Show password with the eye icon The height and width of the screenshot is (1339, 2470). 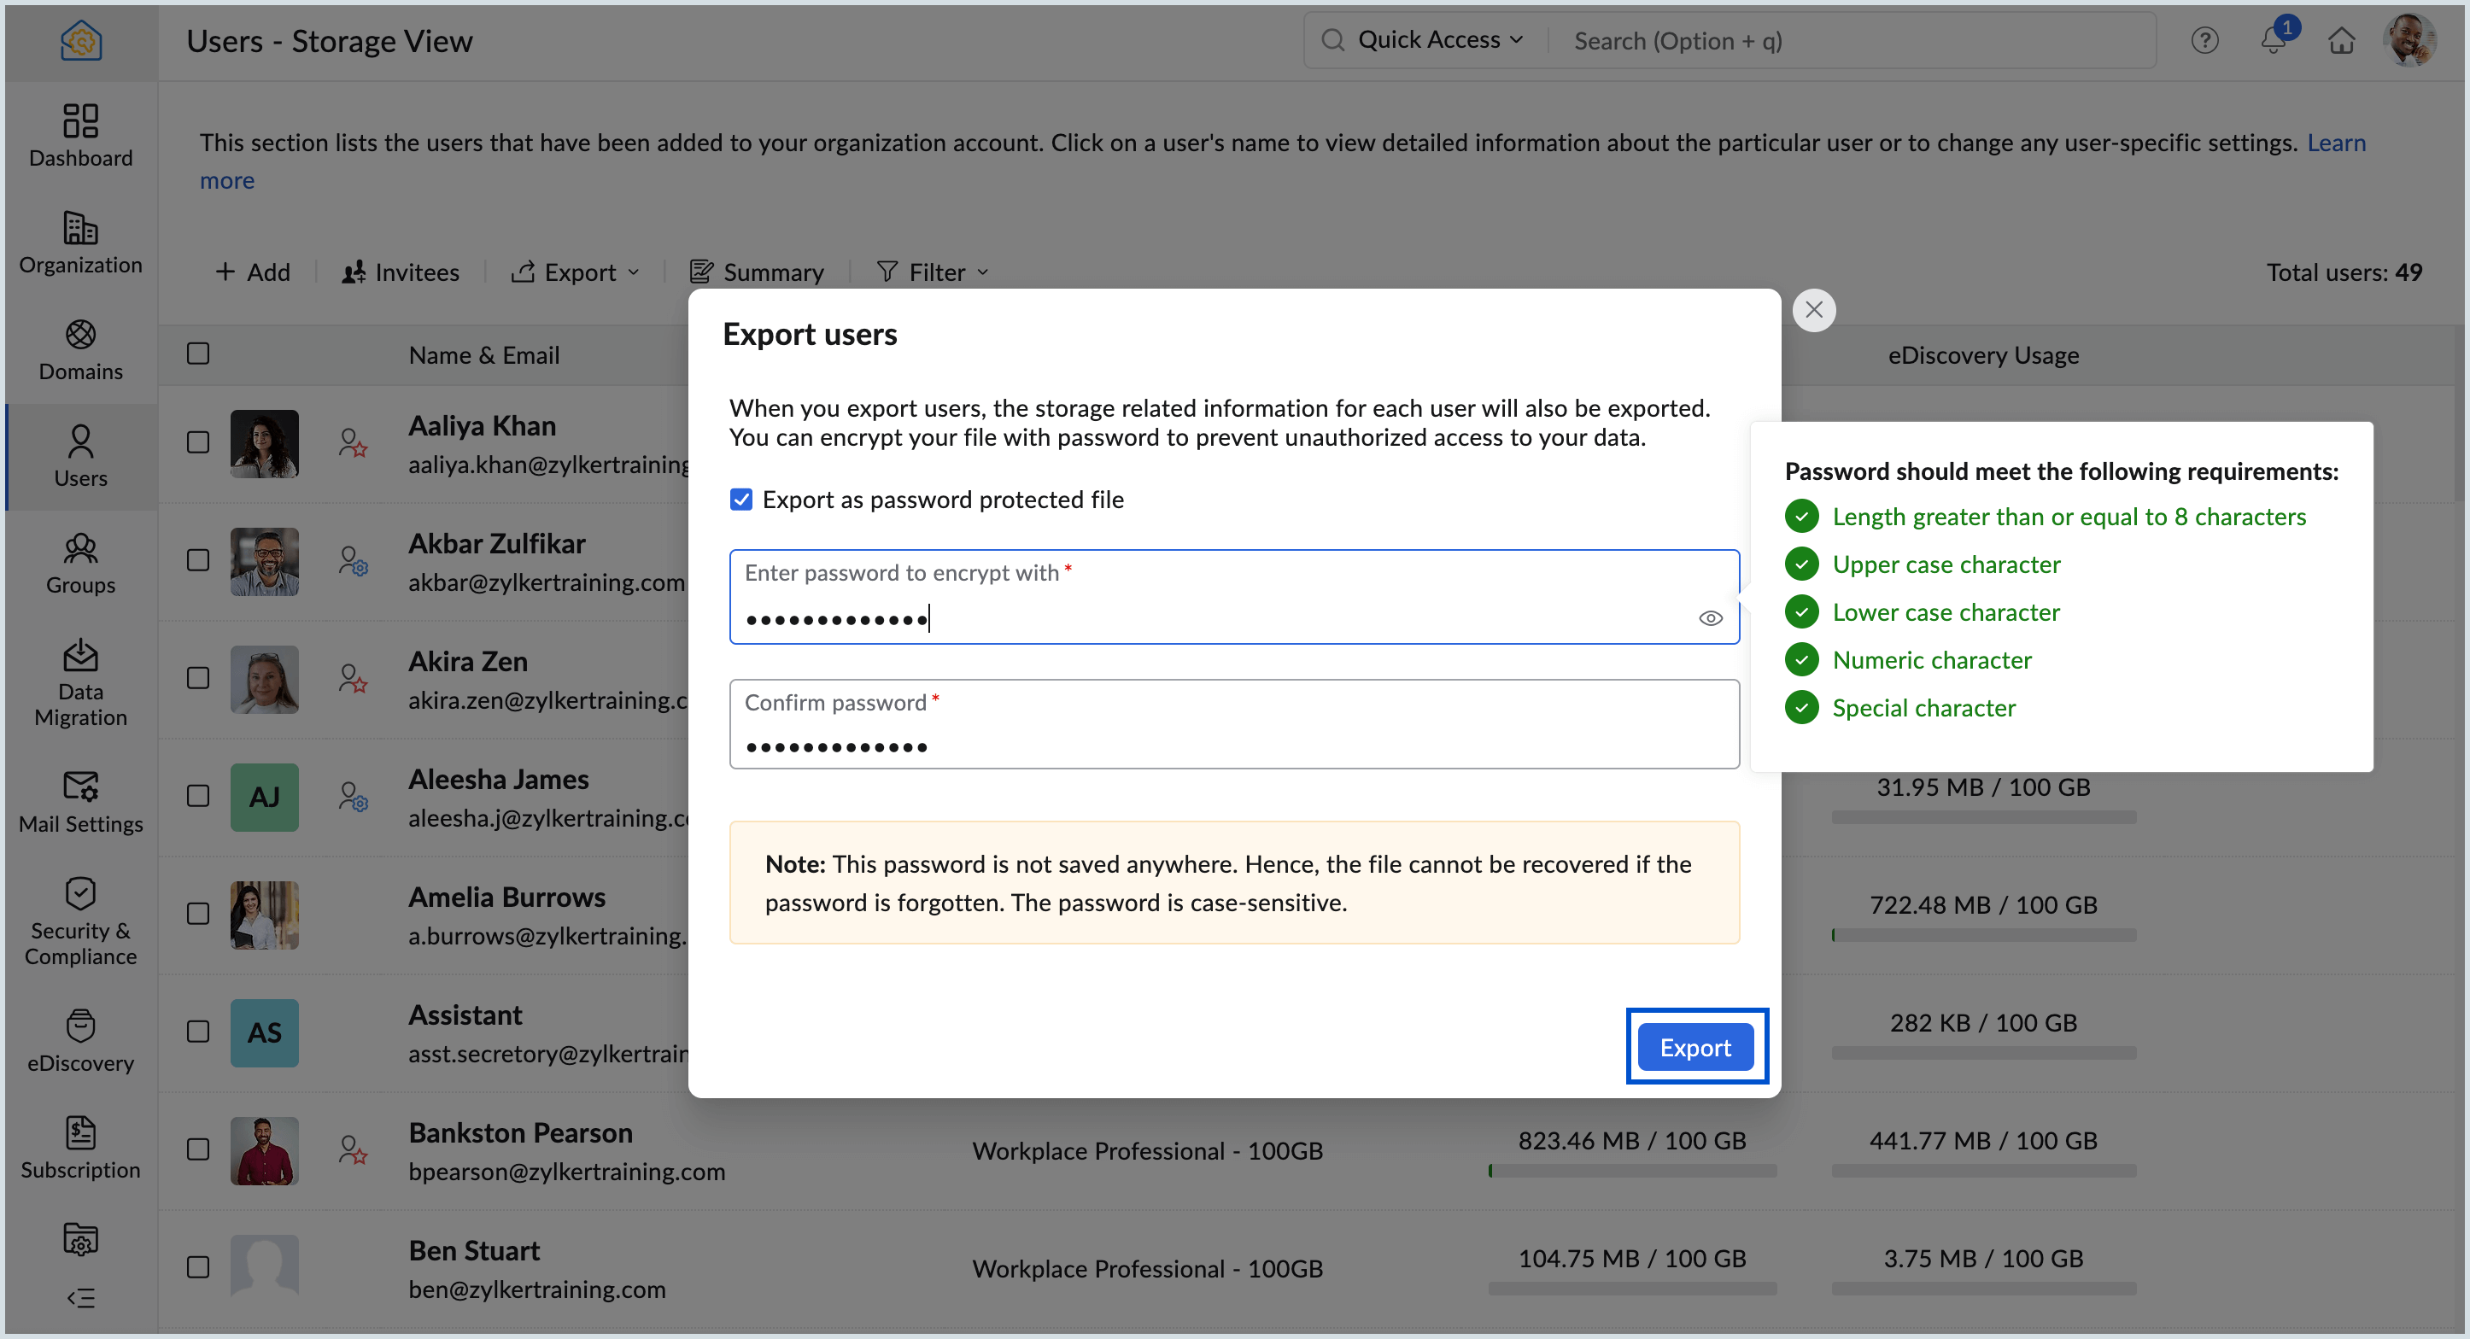[x=1710, y=618]
